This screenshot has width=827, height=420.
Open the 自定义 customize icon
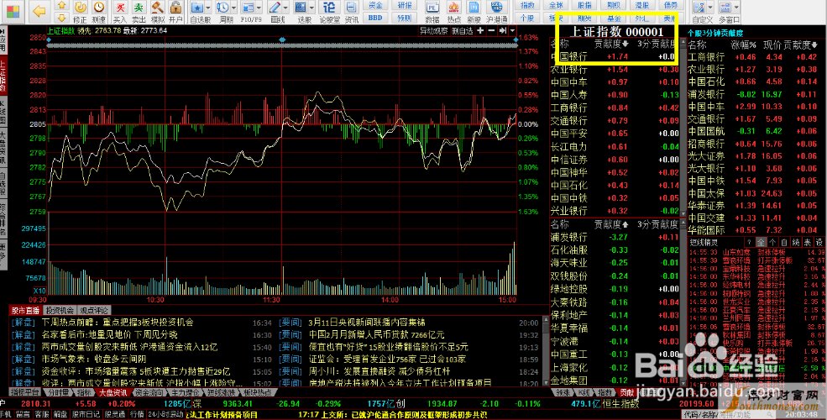click(699, 8)
